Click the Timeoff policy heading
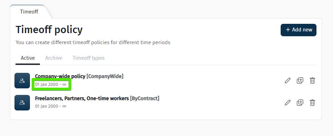333x136 pixels. click(49, 30)
